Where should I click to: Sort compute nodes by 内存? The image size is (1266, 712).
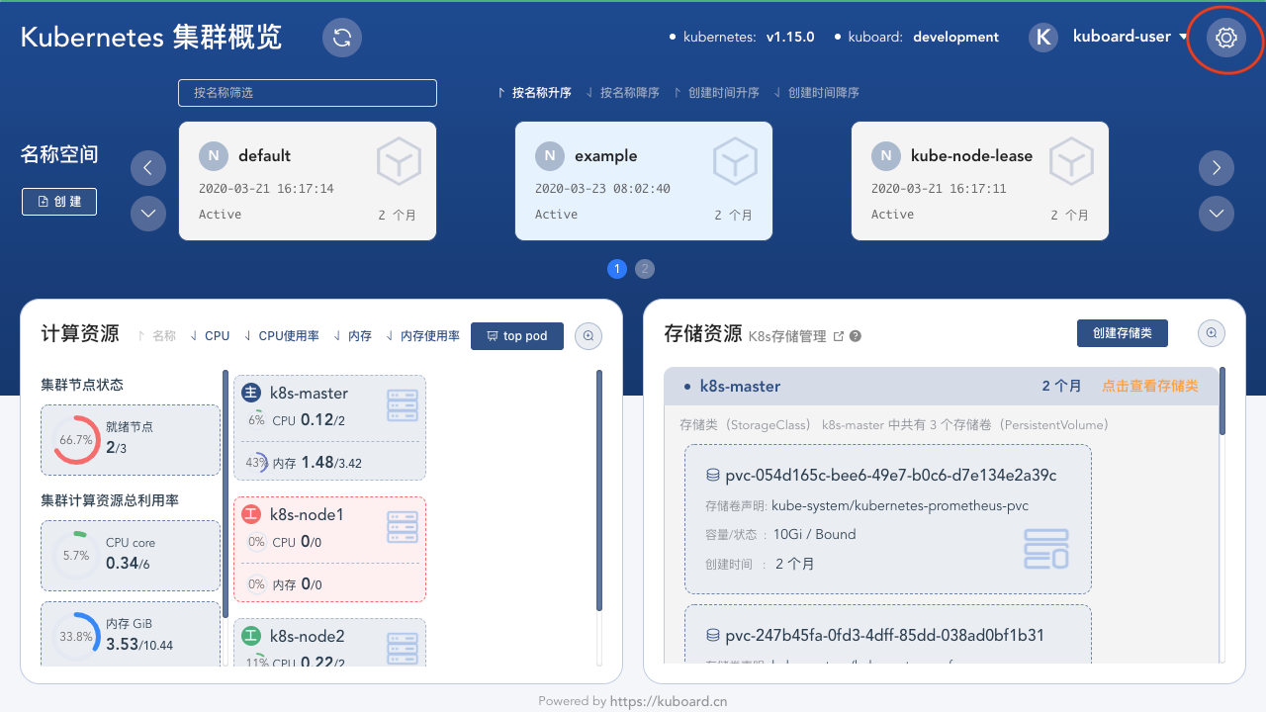point(353,336)
